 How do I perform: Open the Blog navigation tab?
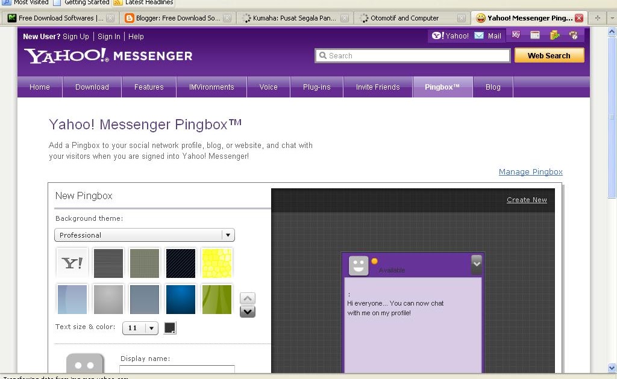point(493,87)
